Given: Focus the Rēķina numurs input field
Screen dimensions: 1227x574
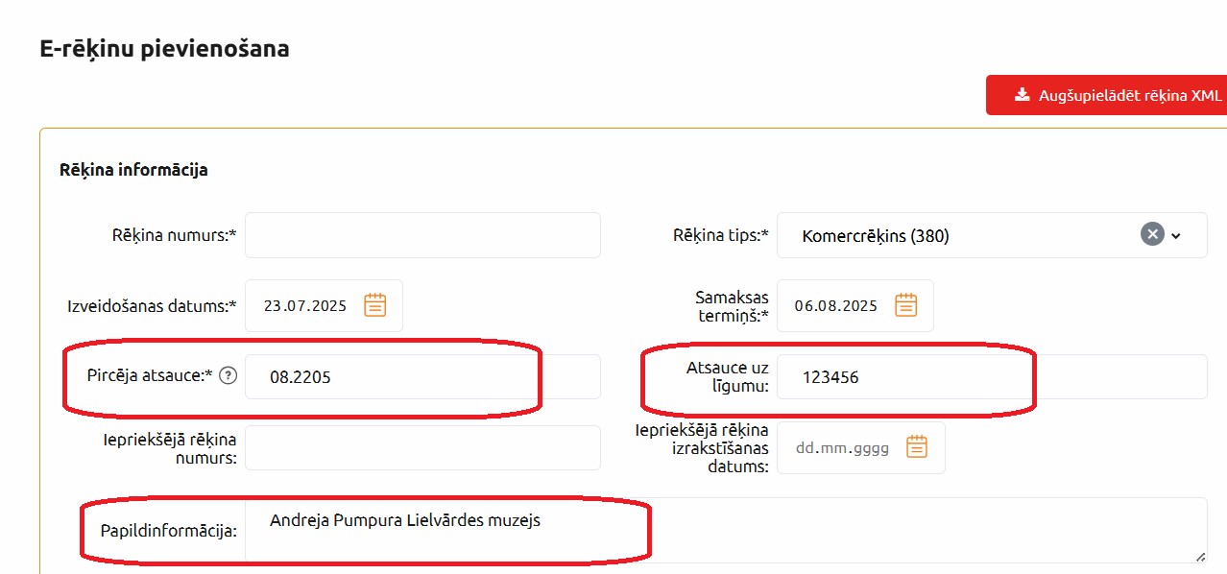Looking at the screenshot, I should coord(422,235).
